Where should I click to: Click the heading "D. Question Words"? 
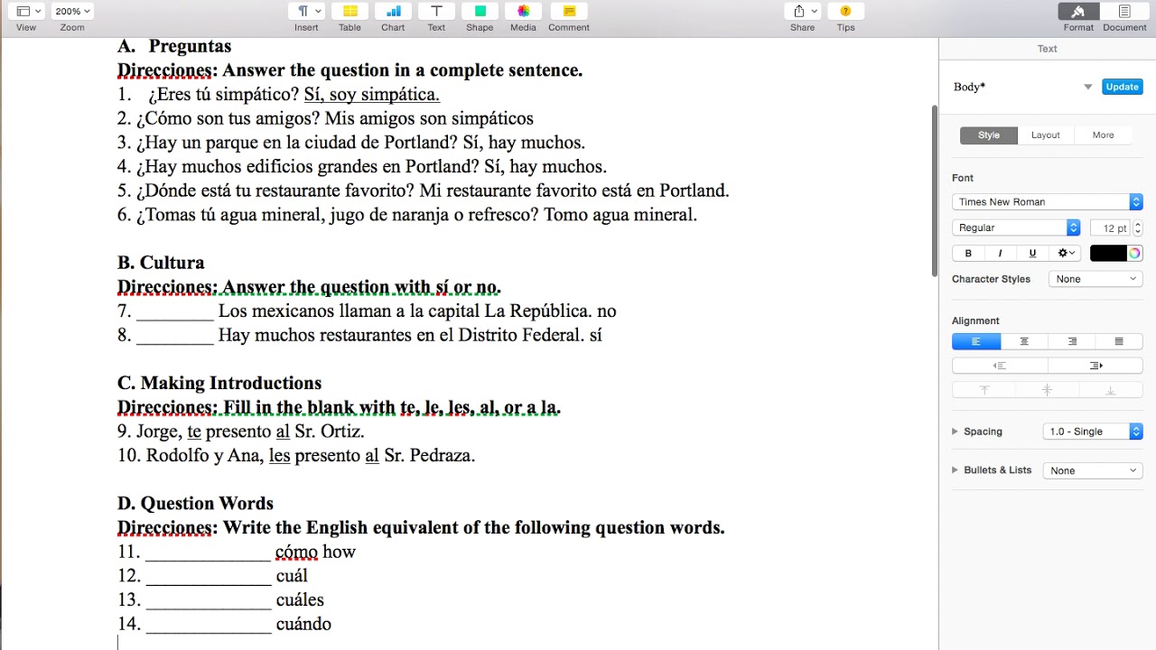tap(195, 504)
